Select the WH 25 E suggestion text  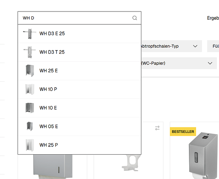[x=49, y=71]
